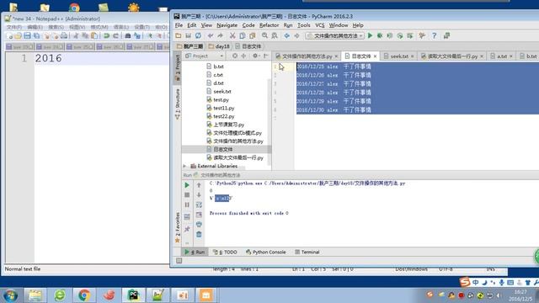Run the configuration with the green play icon
The width and height of the screenshot is (539, 303).
click(x=370, y=35)
